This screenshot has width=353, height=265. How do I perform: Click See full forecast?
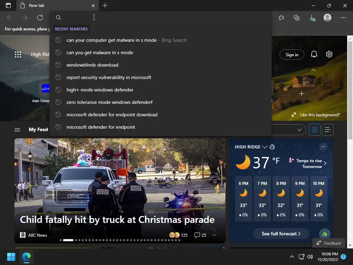[x=281, y=234]
